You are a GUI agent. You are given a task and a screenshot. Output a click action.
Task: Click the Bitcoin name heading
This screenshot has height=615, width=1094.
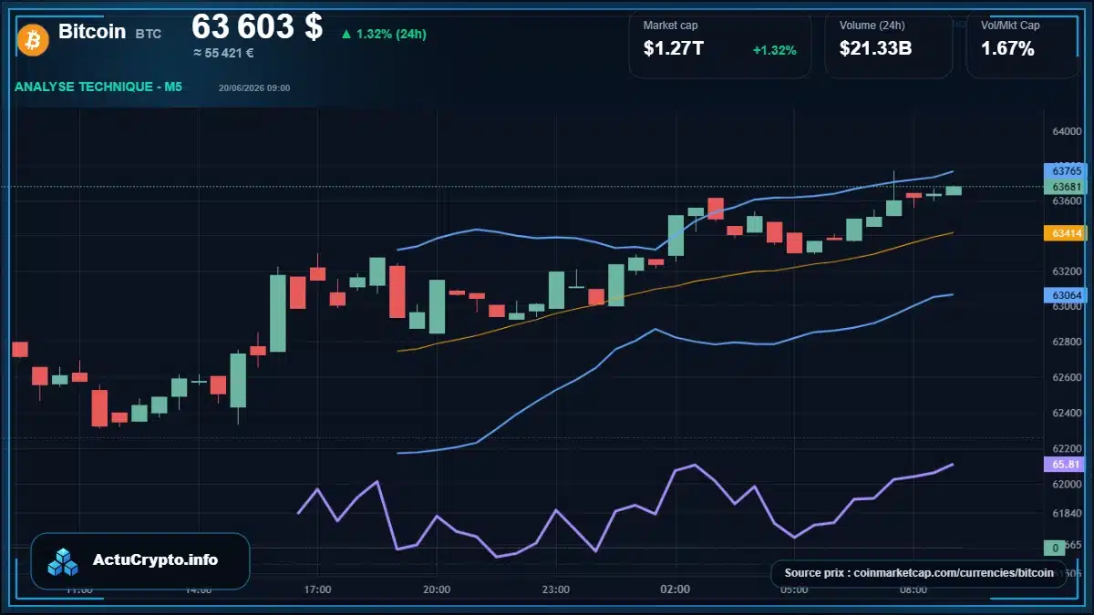(92, 31)
